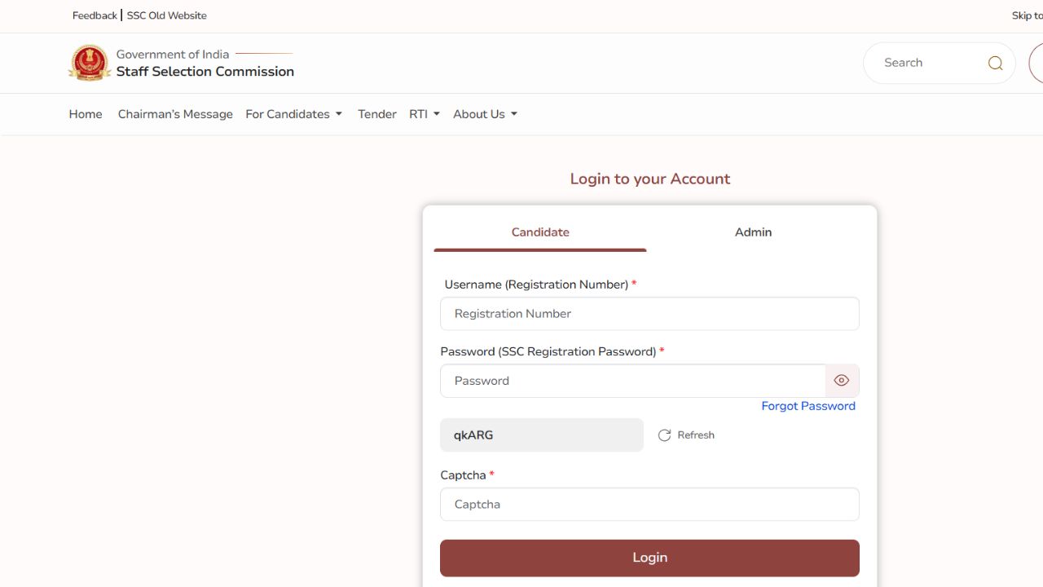Click the search magnifier icon
Viewport: 1043px width, 587px height.
pyautogui.click(x=995, y=63)
